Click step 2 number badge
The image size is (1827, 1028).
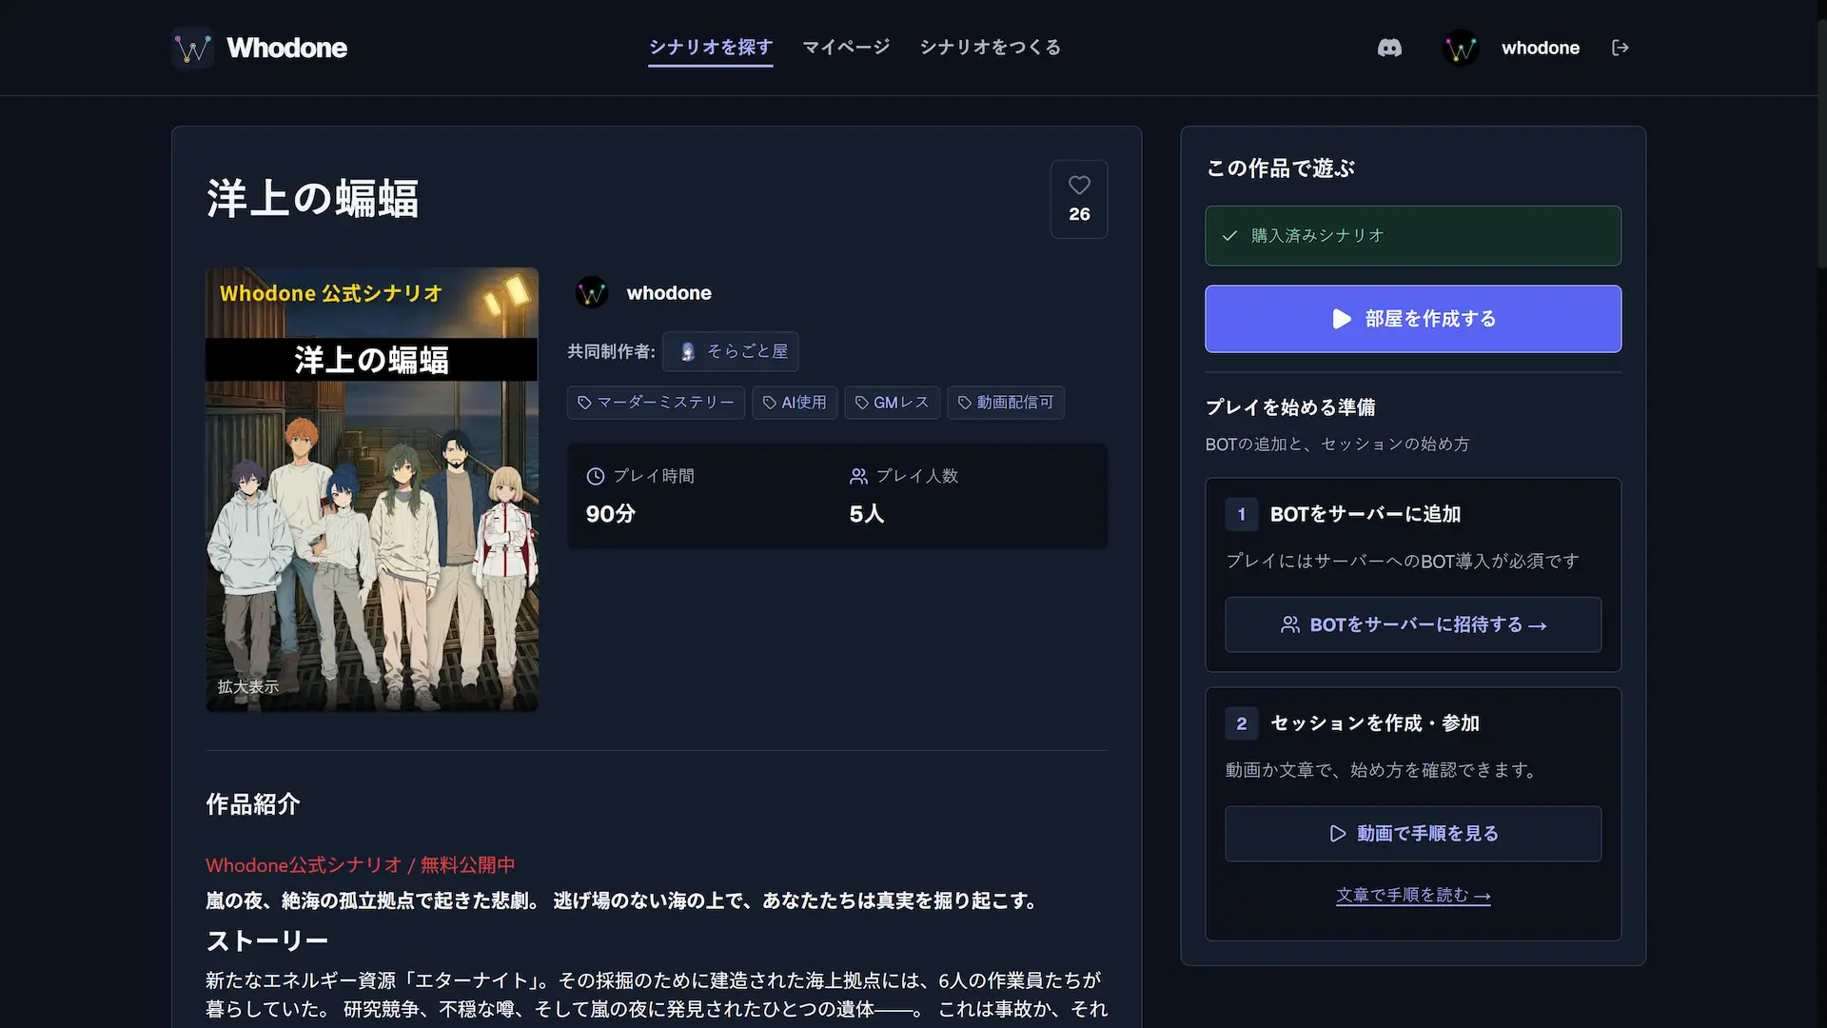1241,723
